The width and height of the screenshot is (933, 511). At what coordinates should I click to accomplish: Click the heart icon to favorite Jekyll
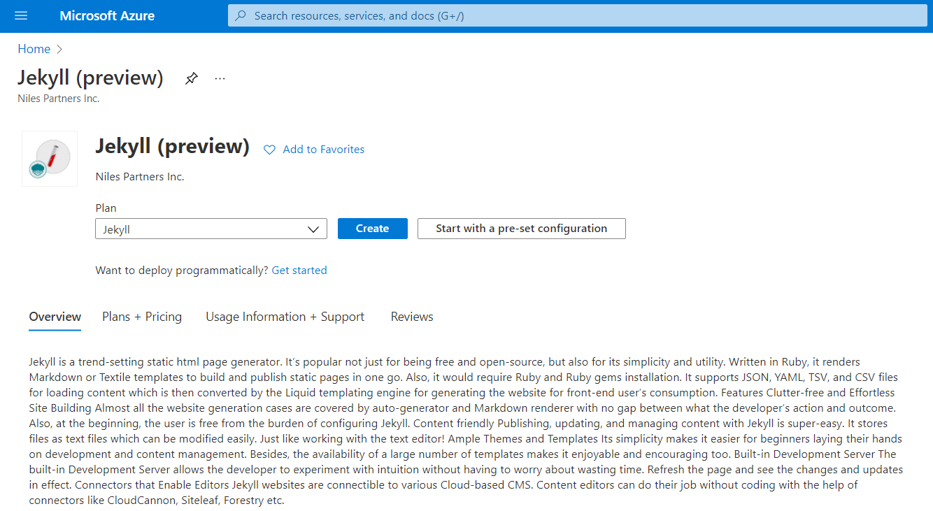(x=269, y=149)
